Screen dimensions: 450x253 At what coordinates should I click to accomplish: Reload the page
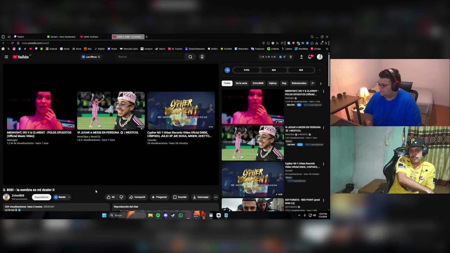(x=12, y=43)
